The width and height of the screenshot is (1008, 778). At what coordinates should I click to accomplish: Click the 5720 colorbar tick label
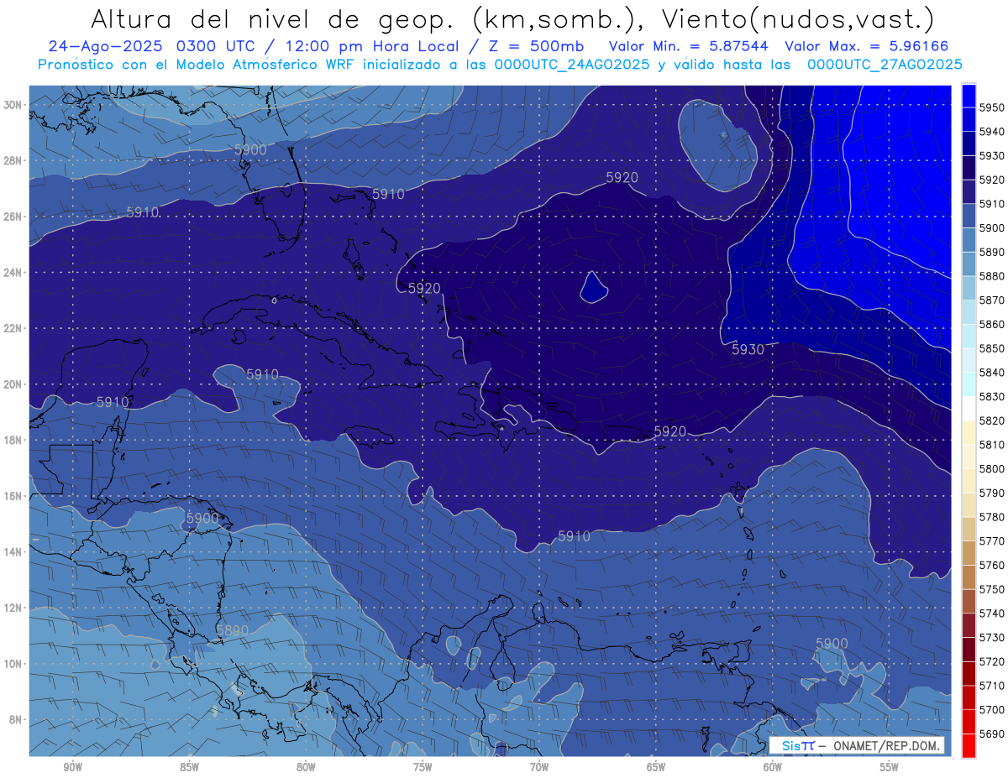tap(991, 661)
